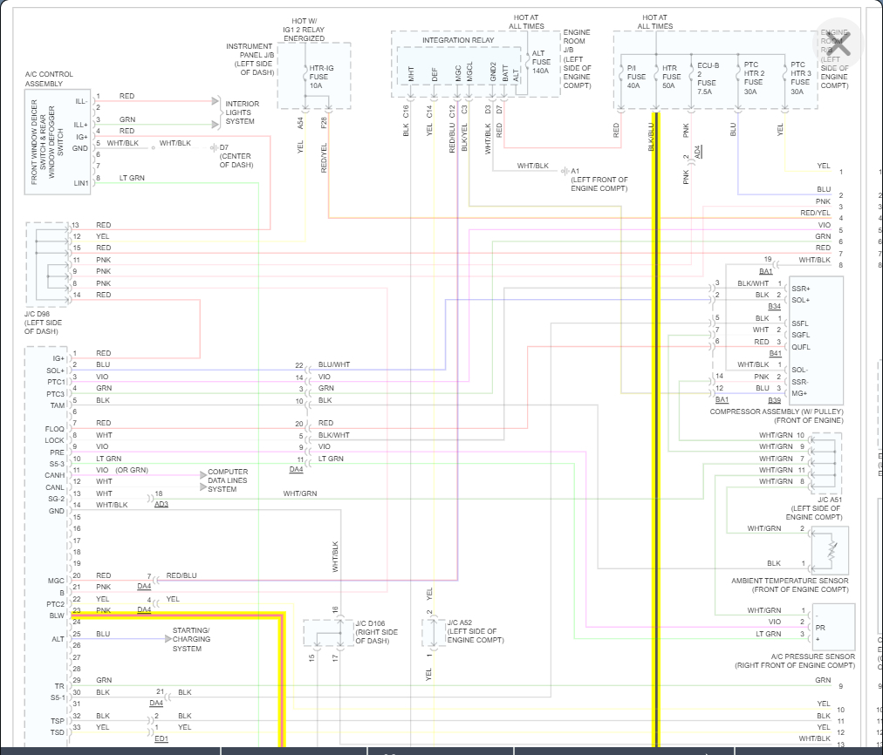
Task: Select the BLU/WHT wire label at pin 22
Action: [334, 364]
